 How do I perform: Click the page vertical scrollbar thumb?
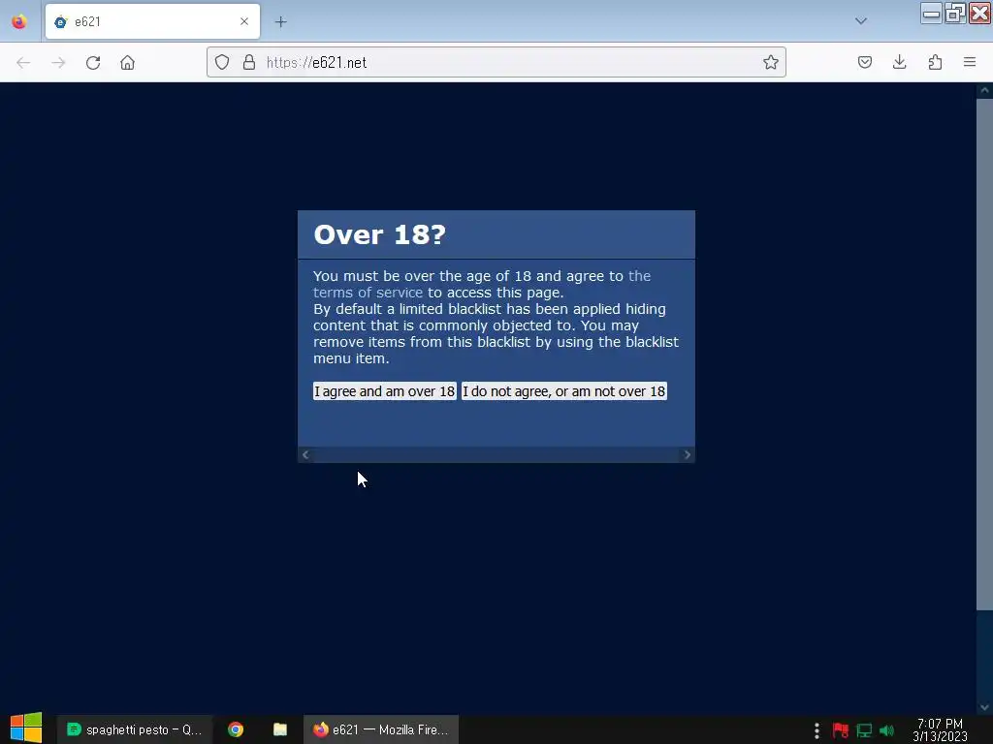click(984, 355)
